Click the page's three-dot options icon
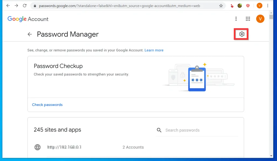 tap(236, 19)
